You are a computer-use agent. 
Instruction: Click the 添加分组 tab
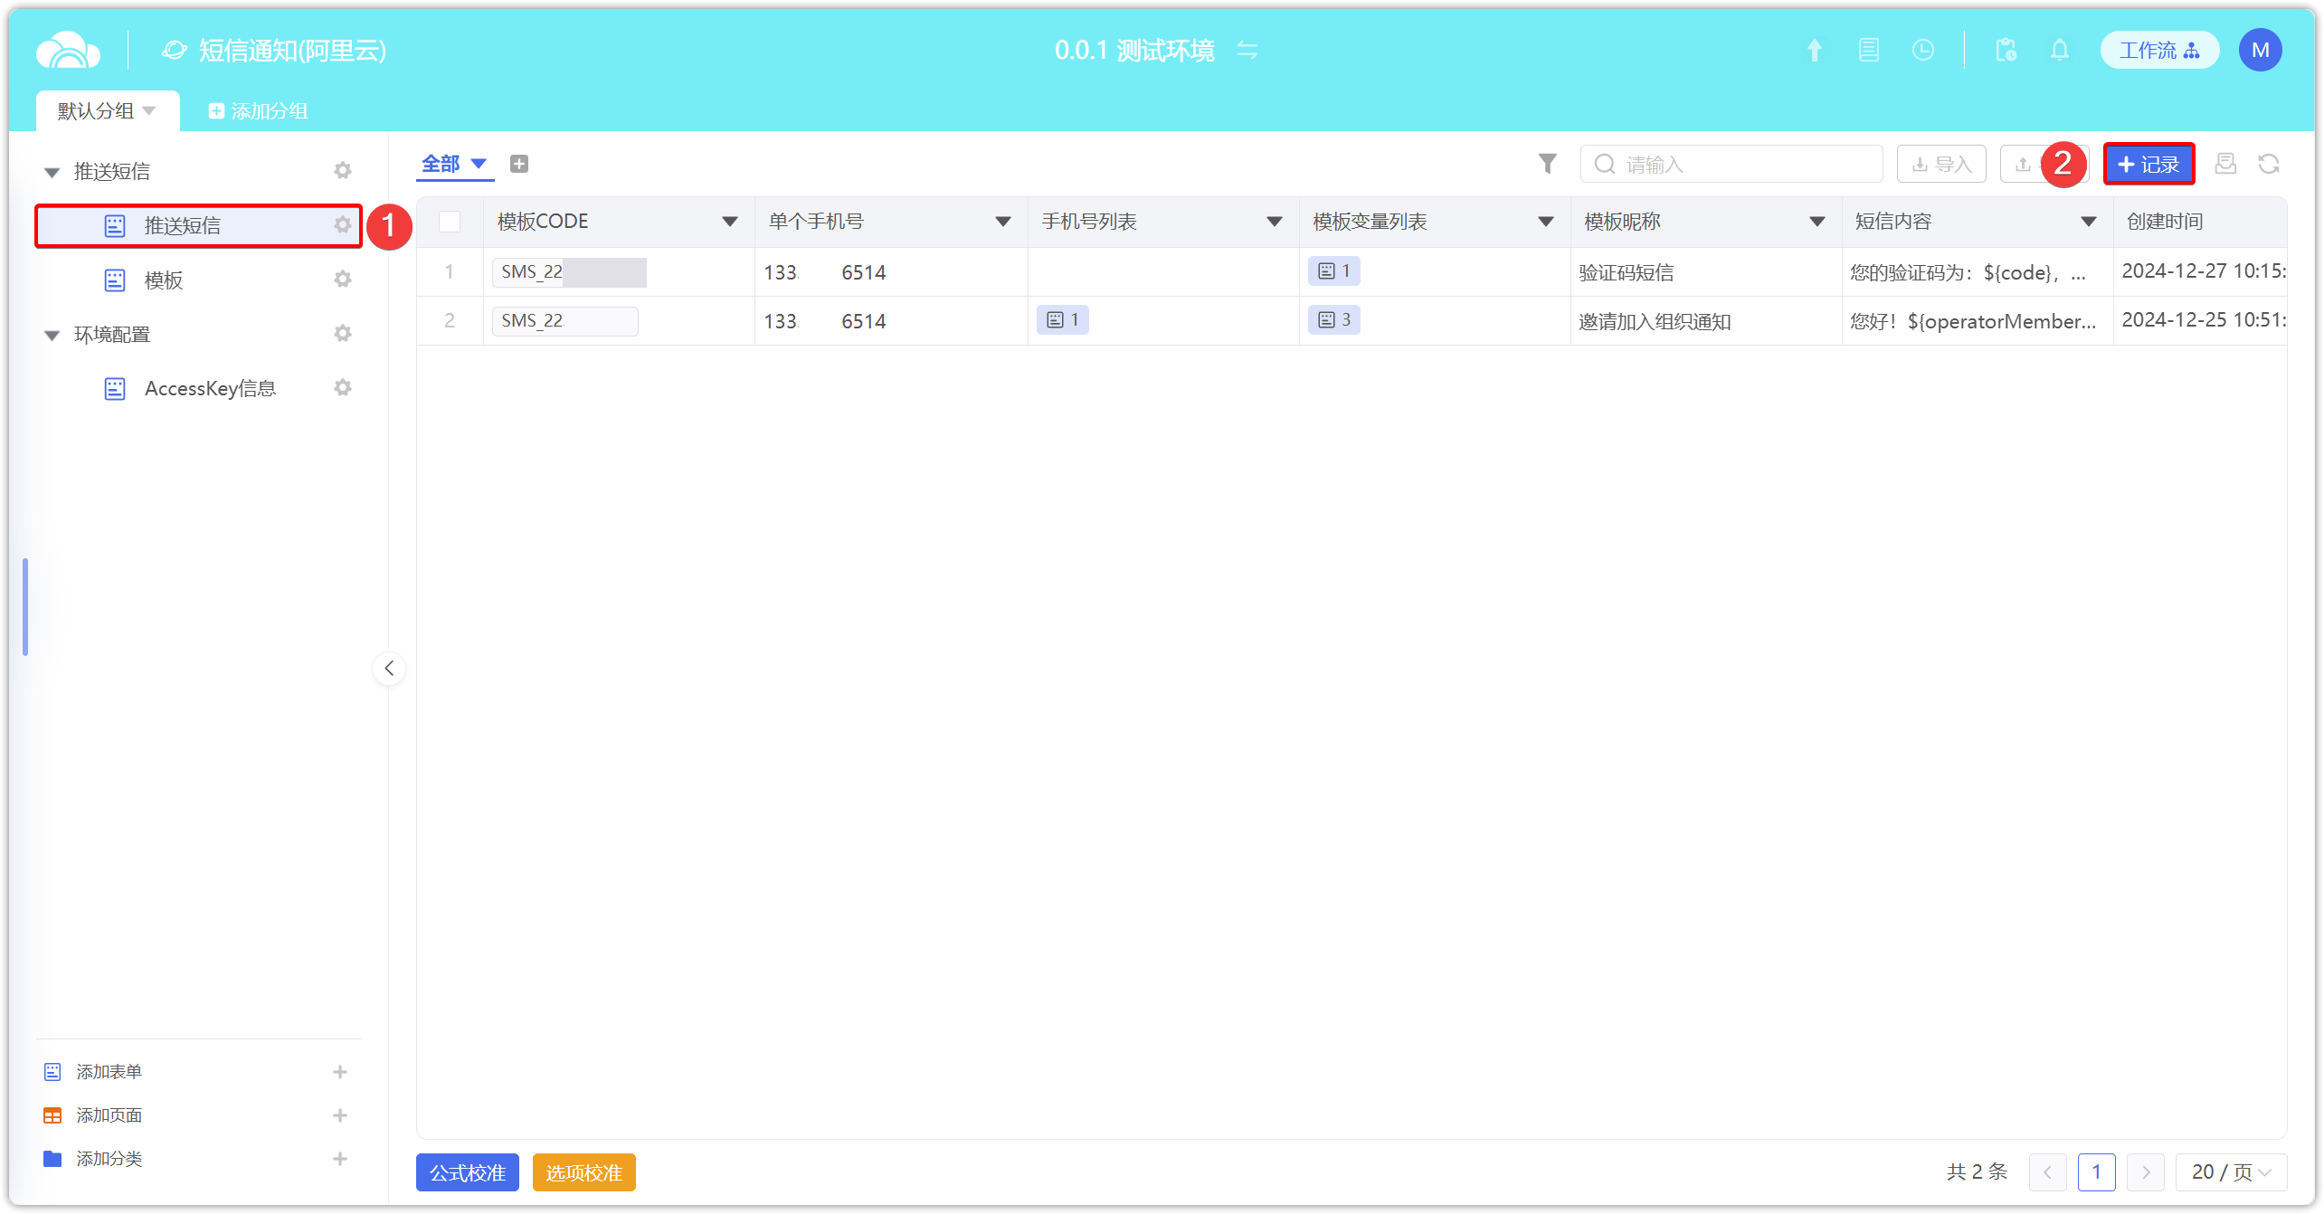pyautogui.click(x=259, y=110)
